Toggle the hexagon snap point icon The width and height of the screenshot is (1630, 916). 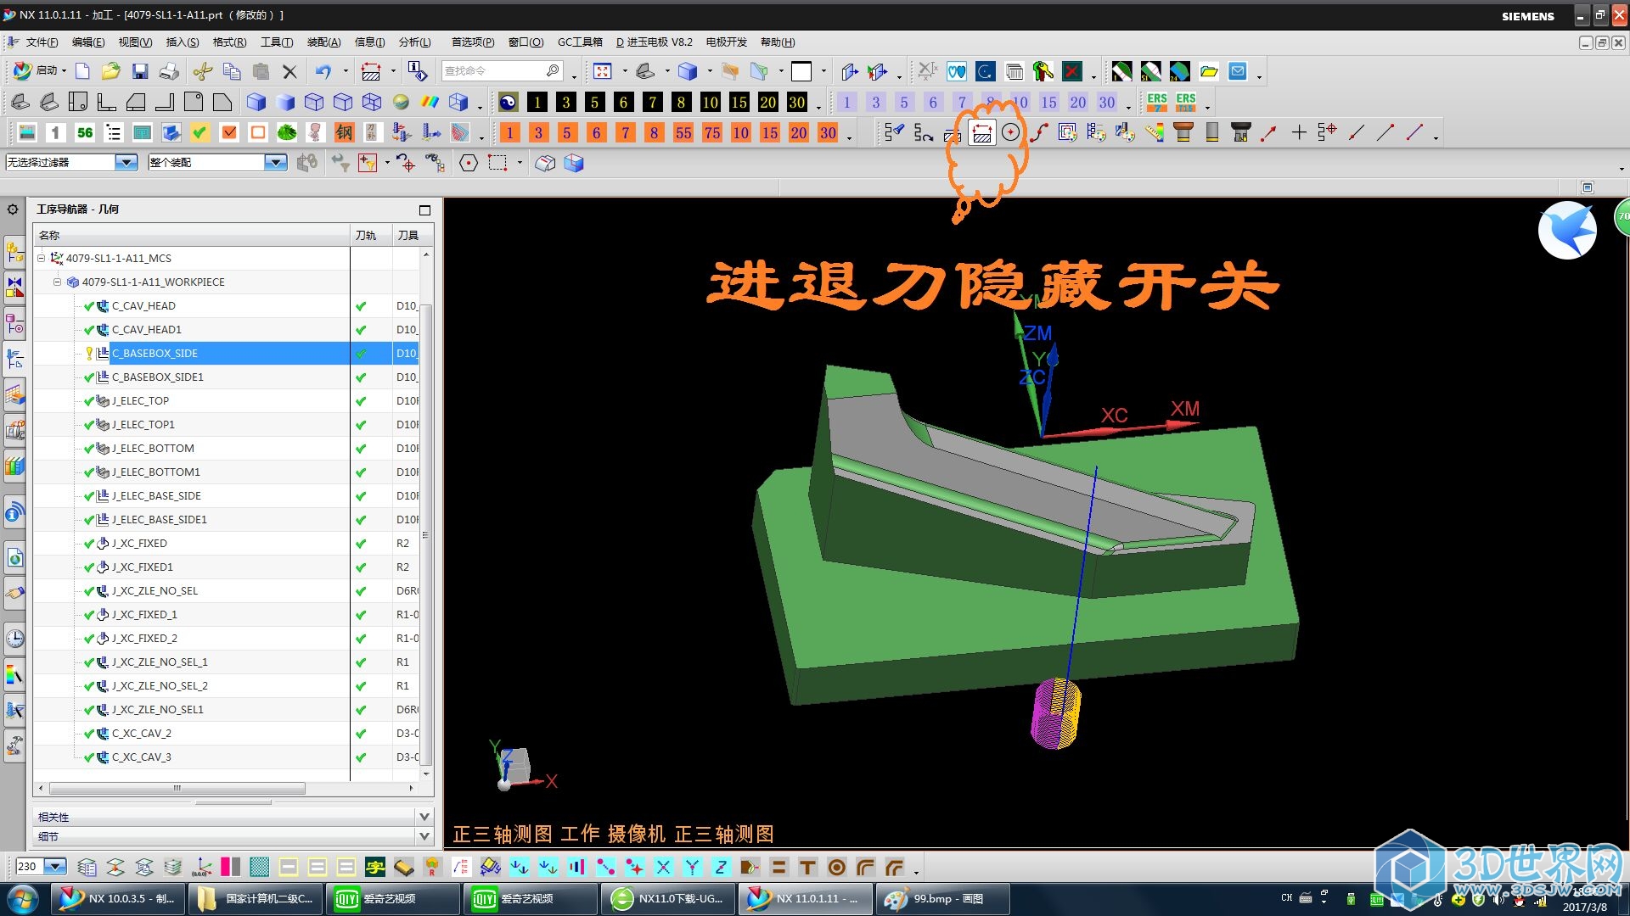(469, 163)
